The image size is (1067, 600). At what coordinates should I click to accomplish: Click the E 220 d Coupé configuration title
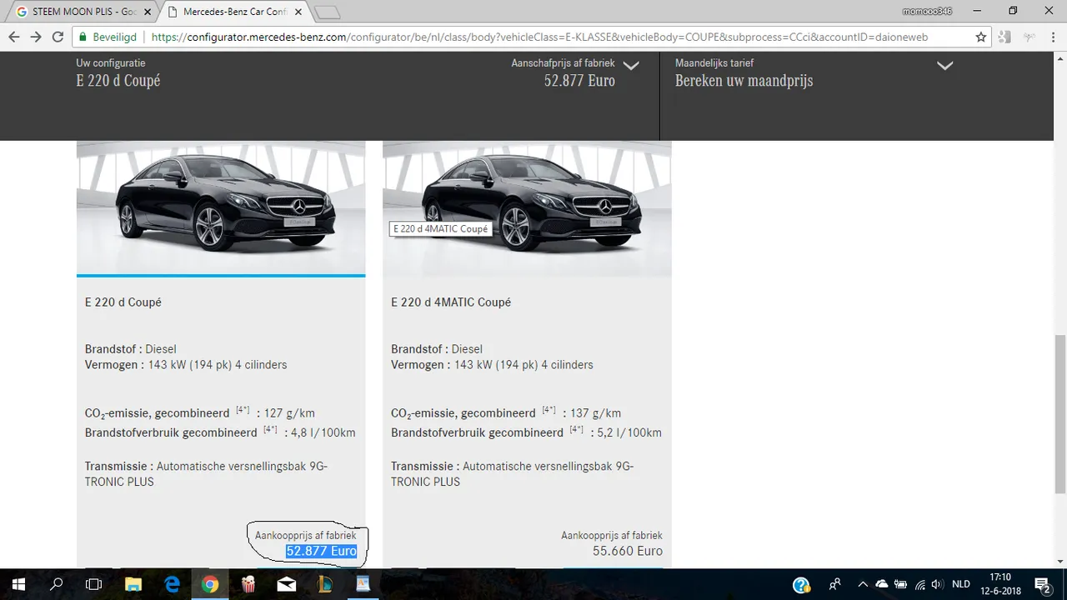tap(118, 81)
